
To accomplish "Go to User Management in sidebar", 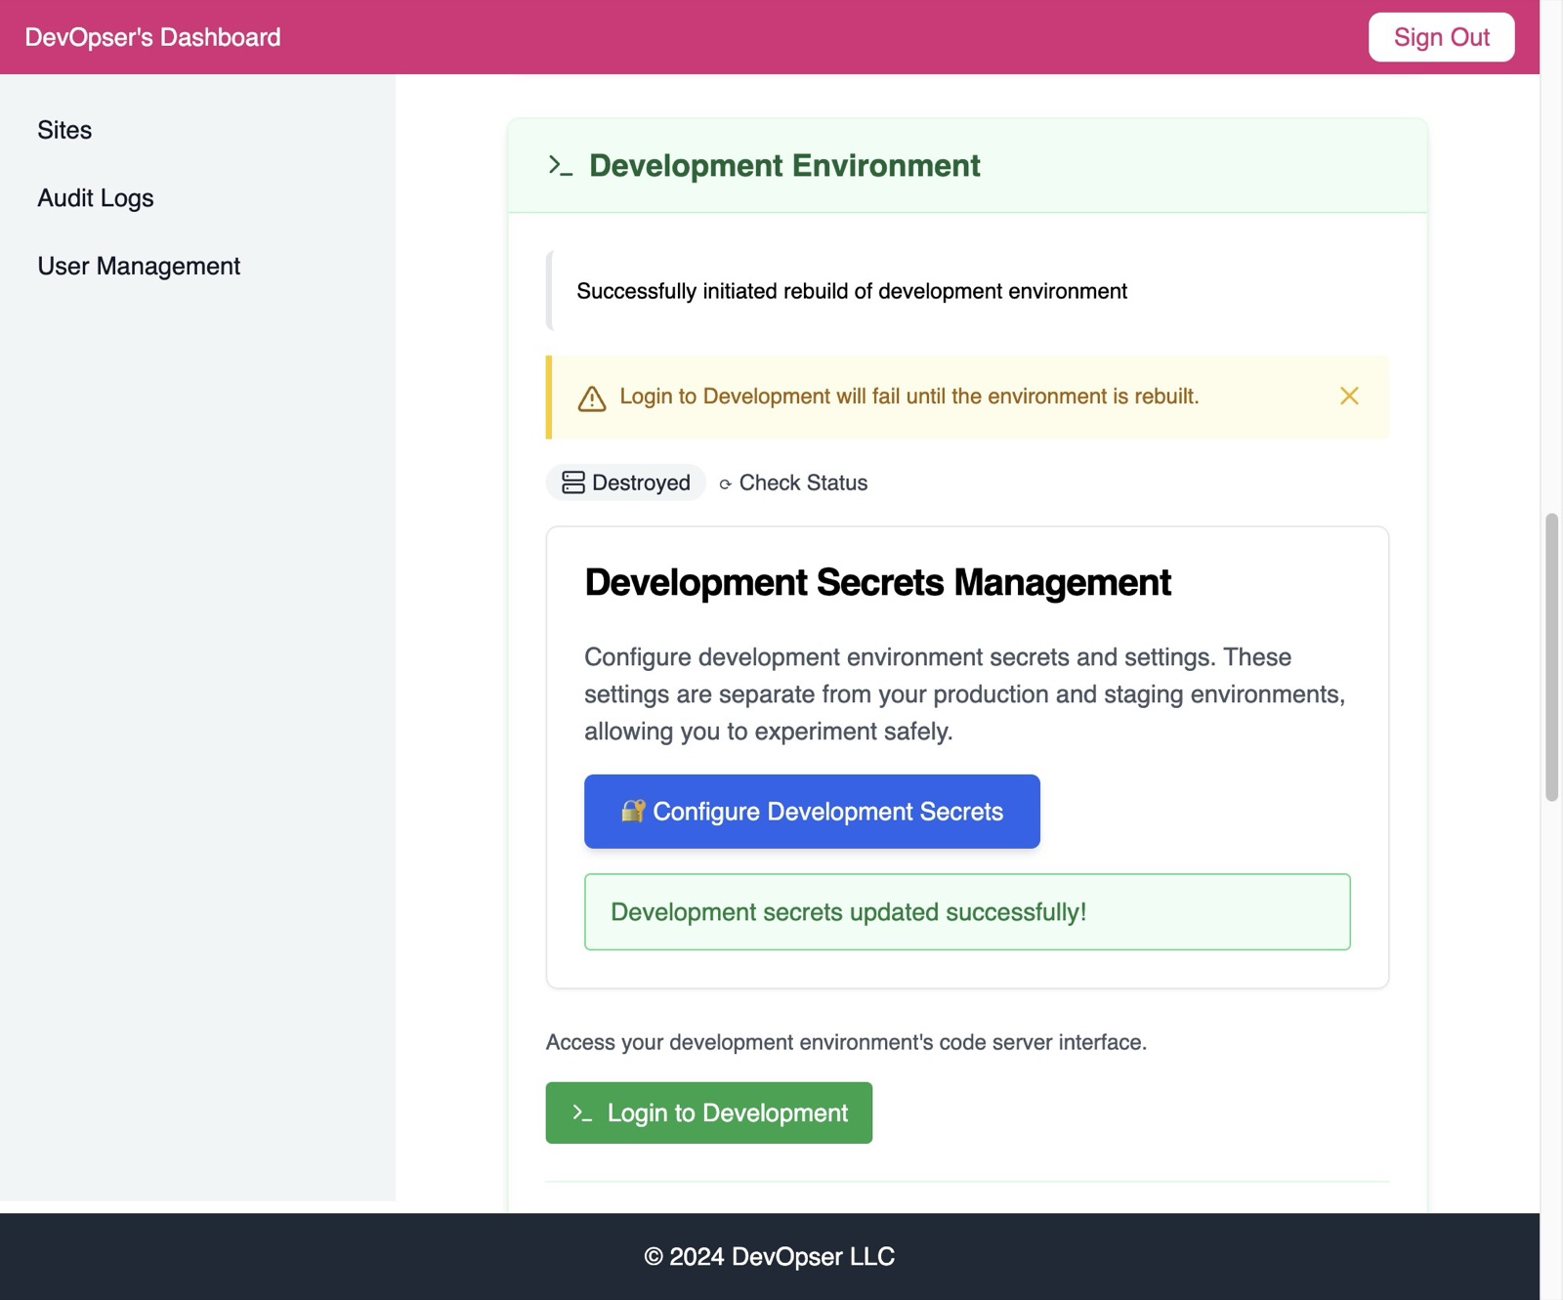I will pos(139,266).
